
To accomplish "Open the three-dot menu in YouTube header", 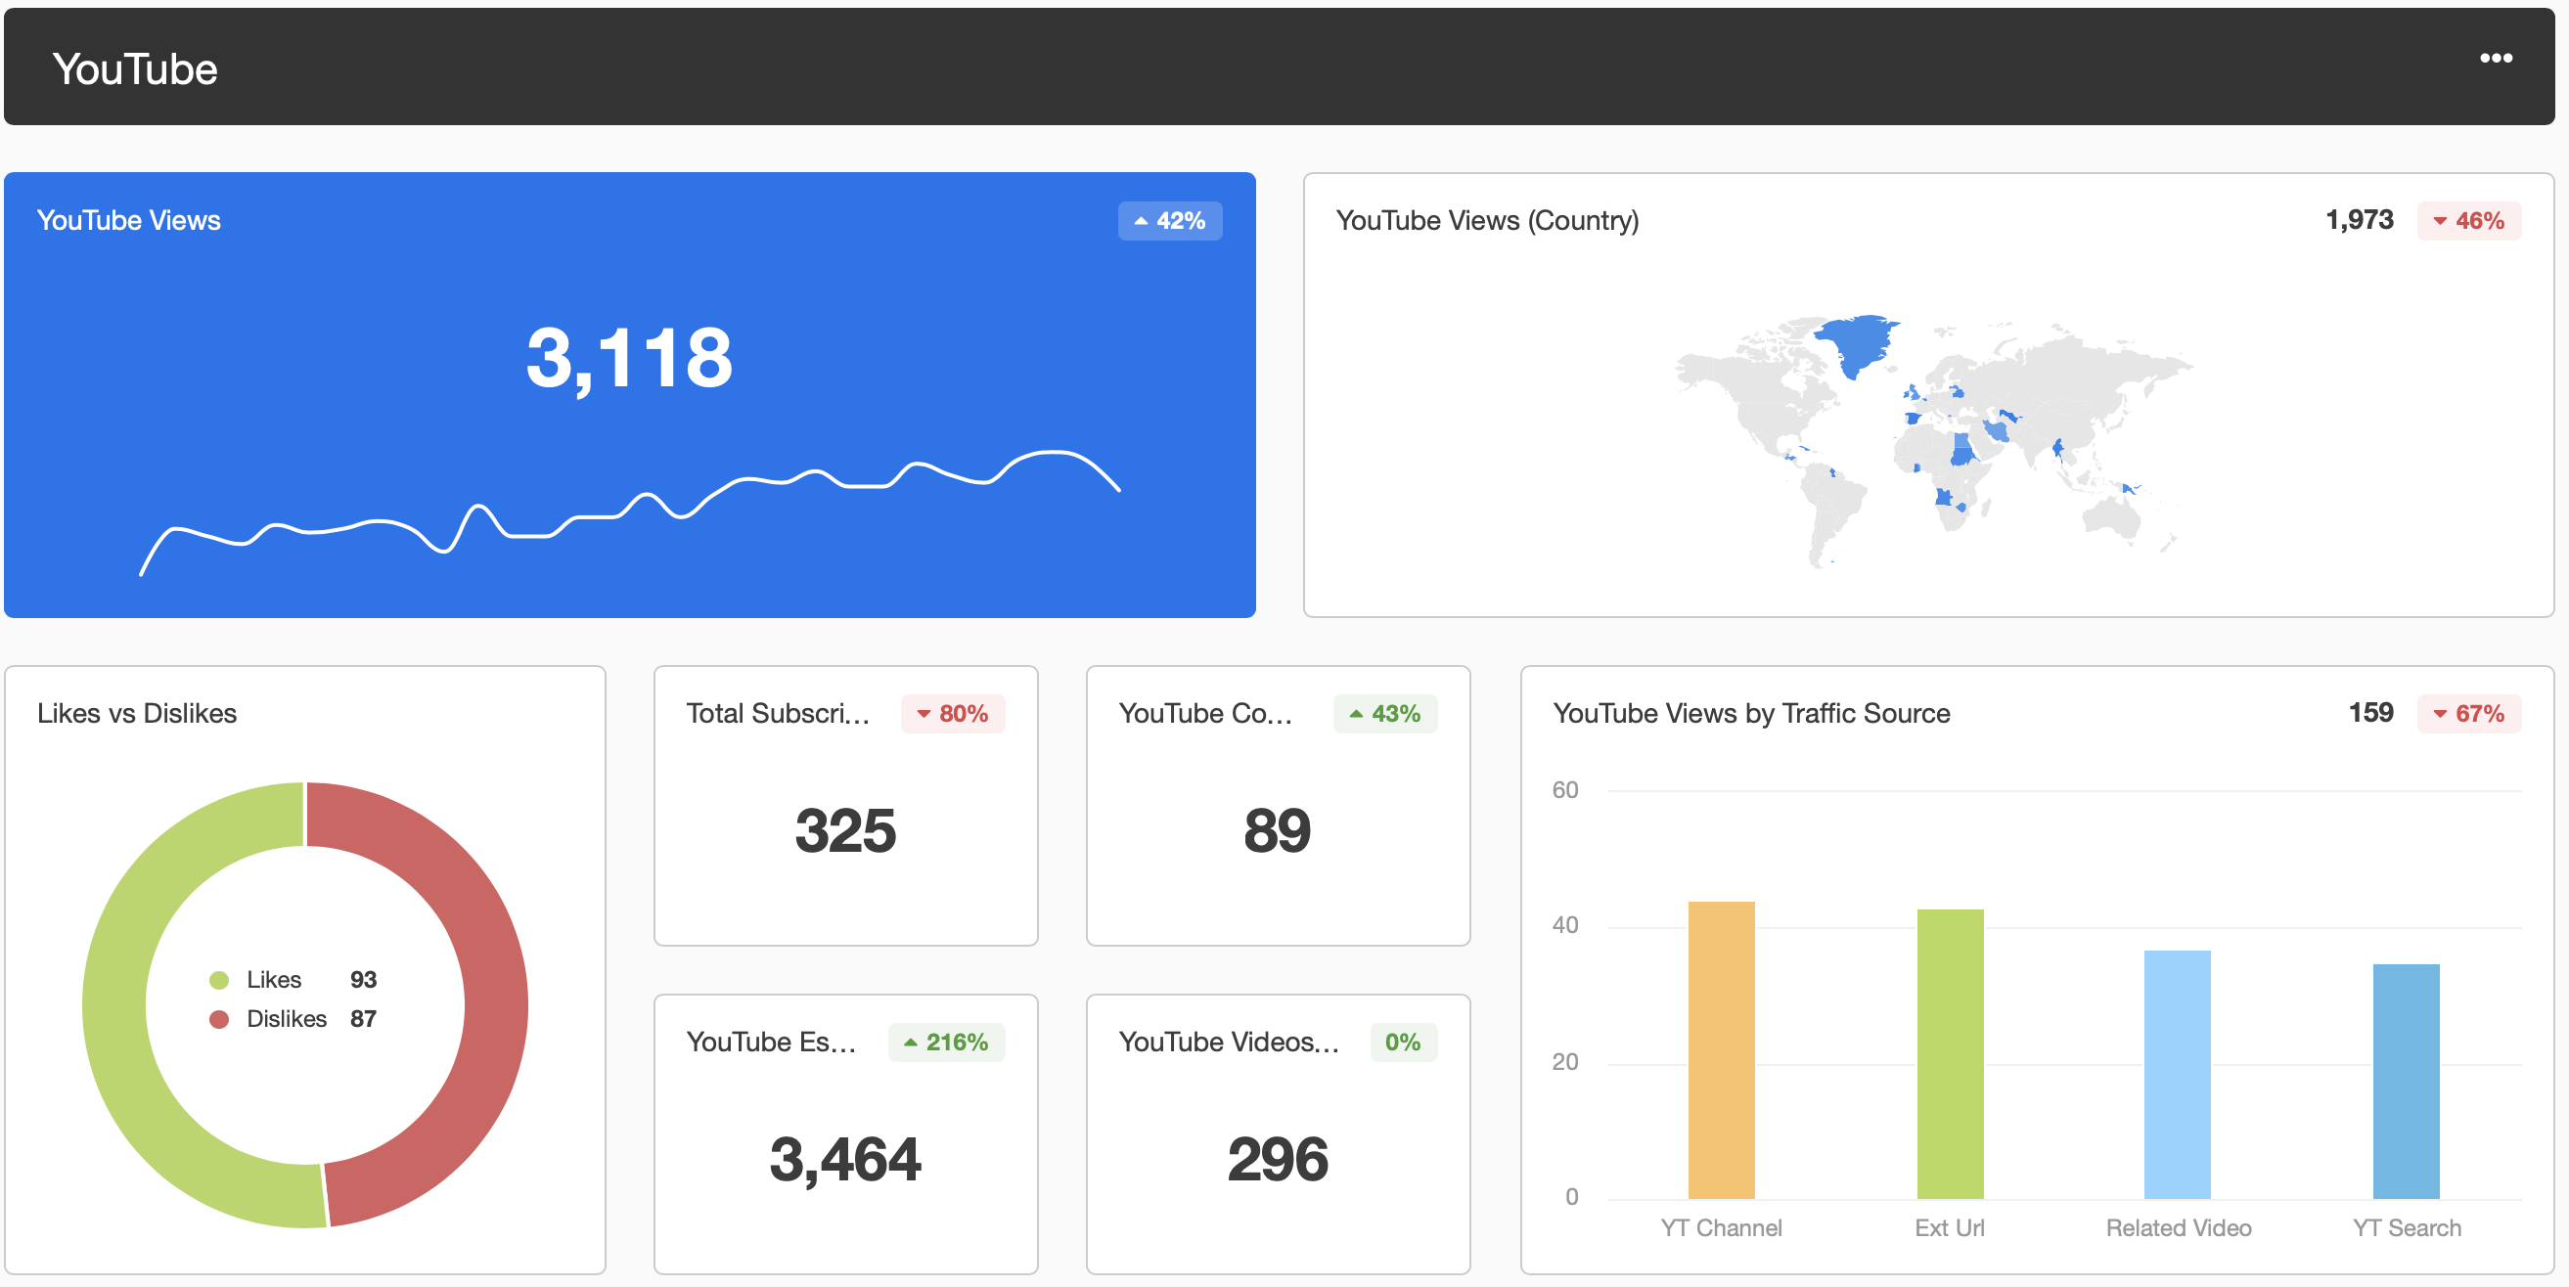I will tap(2496, 58).
